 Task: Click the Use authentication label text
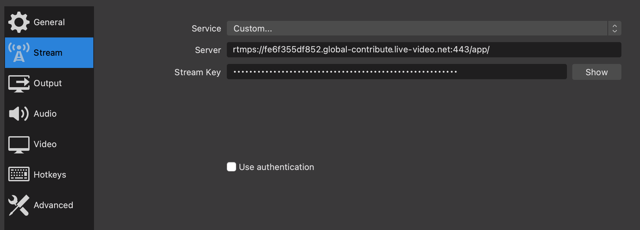(x=276, y=167)
